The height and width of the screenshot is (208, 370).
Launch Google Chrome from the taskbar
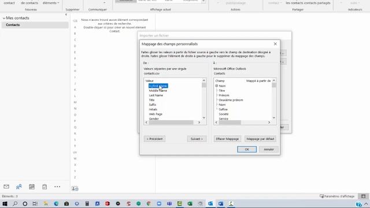click(149, 203)
